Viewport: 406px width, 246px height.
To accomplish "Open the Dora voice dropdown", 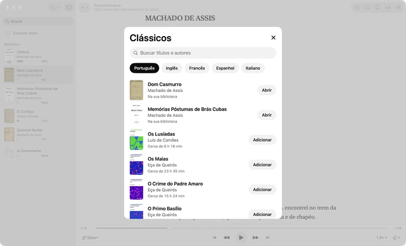I will point(90,238).
